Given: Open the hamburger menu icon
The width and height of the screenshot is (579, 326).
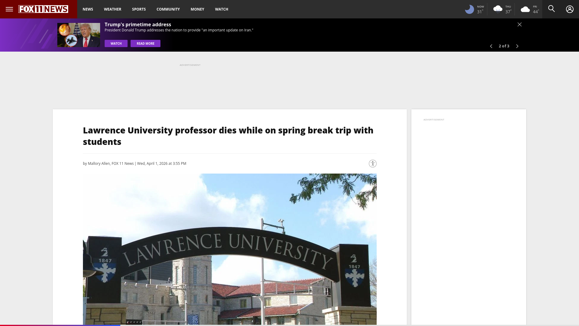Looking at the screenshot, I should coord(9,9).
